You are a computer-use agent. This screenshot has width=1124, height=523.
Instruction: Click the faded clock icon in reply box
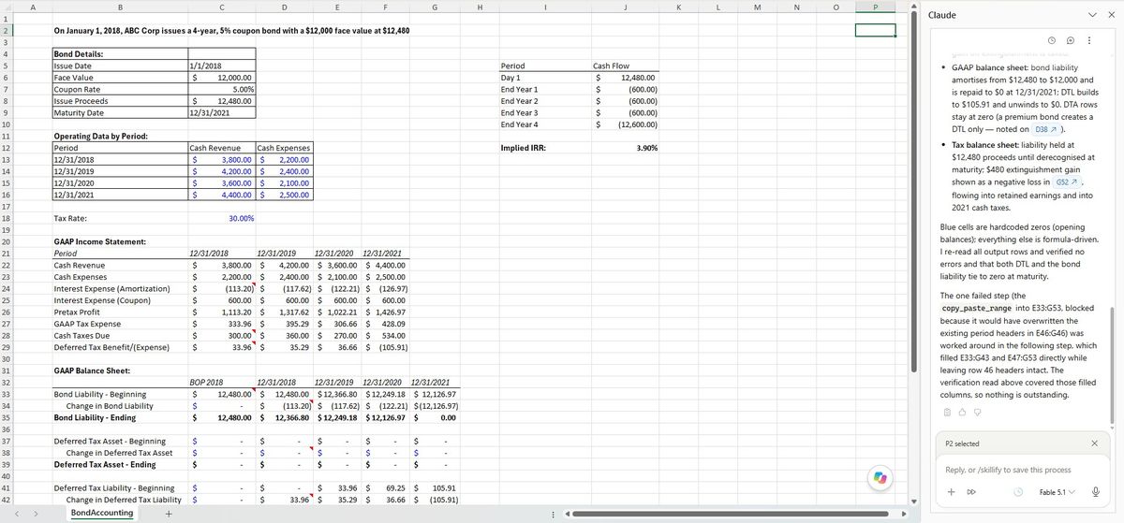(x=1017, y=492)
